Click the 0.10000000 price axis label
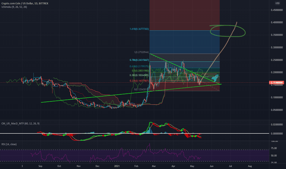Screen dimensions: 286x169 pyautogui.click(x=277, y=97)
